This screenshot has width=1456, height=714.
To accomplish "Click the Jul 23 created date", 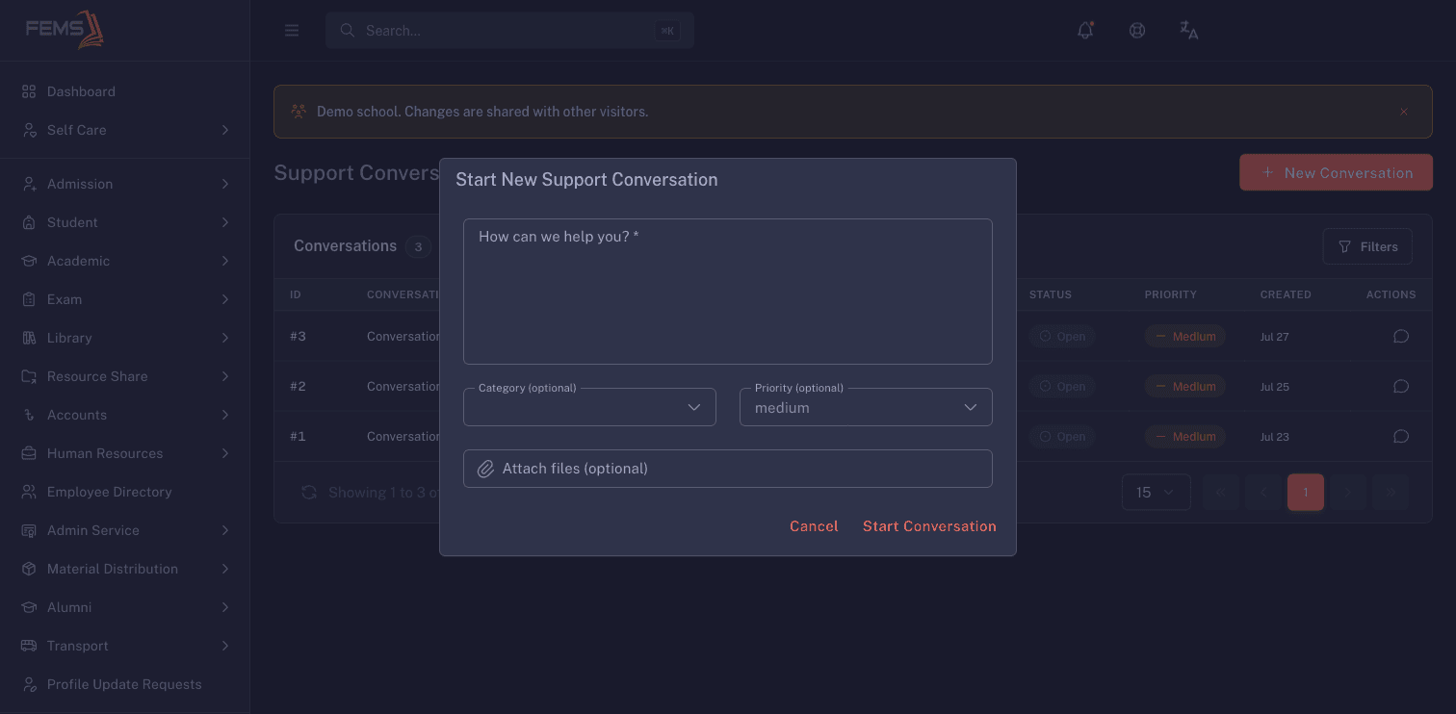I will coord(1274,437).
